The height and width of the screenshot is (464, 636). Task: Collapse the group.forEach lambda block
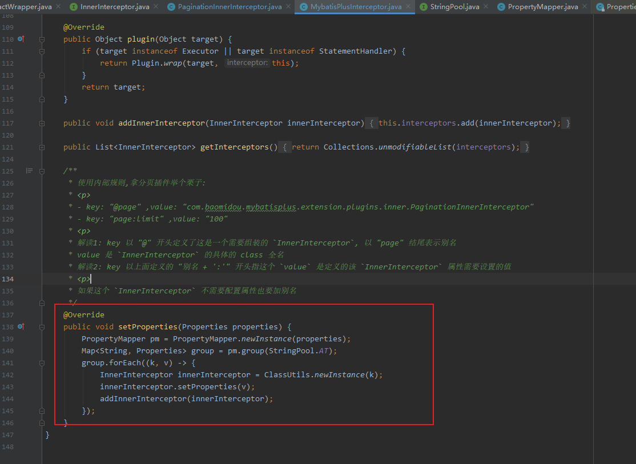click(x=42, y=363)
